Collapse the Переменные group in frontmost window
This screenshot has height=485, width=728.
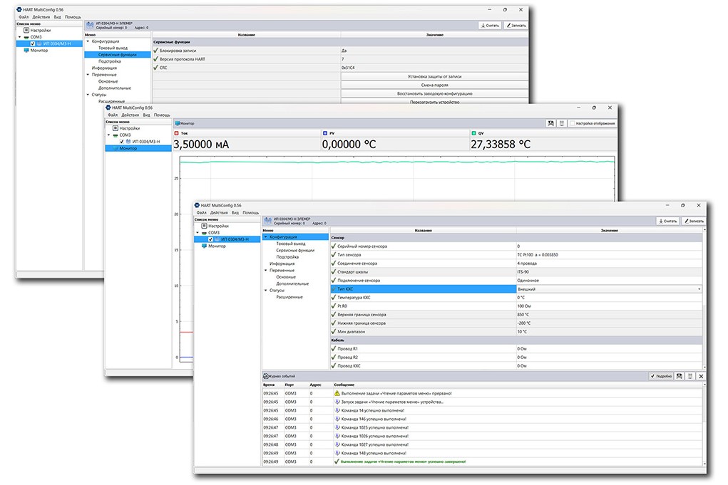coord(266,270)
